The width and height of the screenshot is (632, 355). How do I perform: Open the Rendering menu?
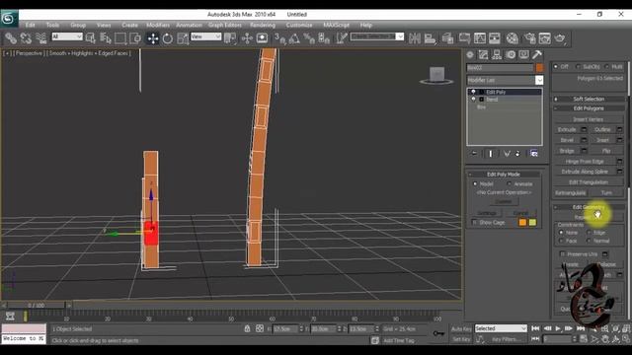(x=263, y=25)
